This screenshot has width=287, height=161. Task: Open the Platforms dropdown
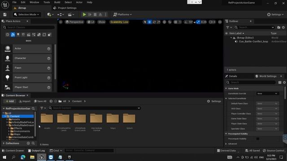coord(122,14)
